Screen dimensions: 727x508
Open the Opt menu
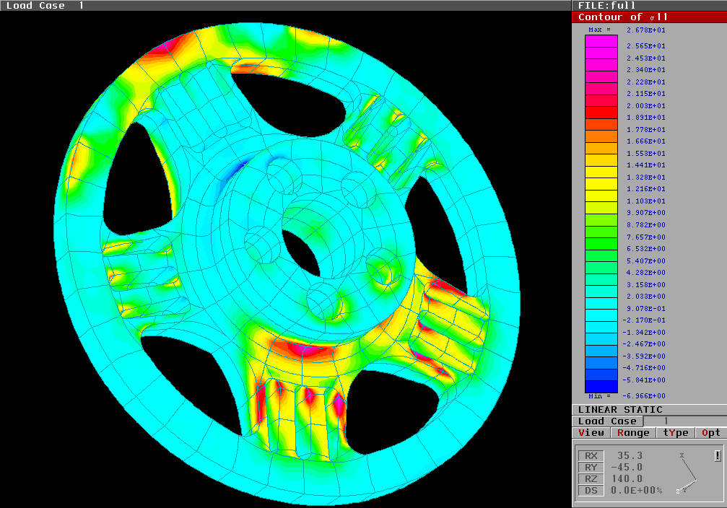[711, 433]
